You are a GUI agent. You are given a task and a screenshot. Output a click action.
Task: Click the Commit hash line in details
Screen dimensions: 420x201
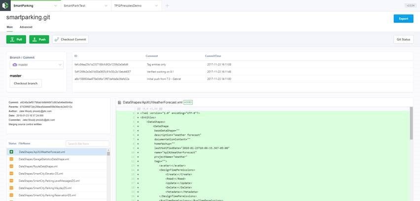(41, 103)
